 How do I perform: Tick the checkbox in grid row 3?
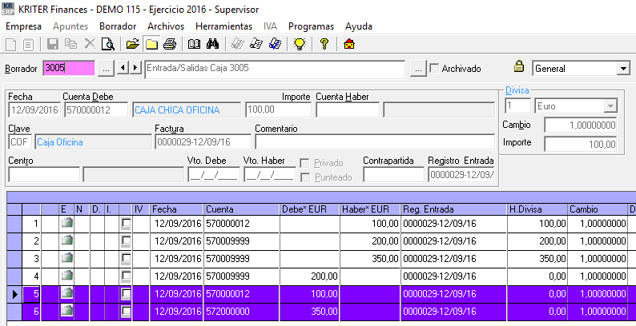tap(126, 258)
